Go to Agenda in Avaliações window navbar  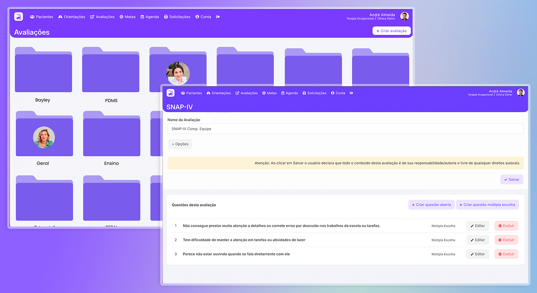(x=150, y=17)
